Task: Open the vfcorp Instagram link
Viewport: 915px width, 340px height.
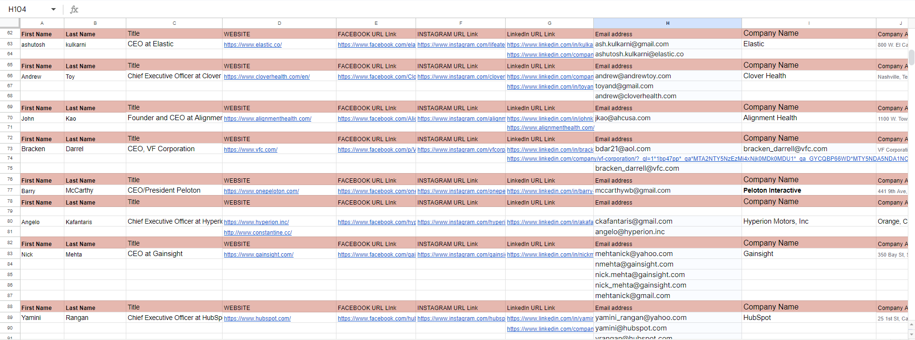Action: [x=461, y=150]
